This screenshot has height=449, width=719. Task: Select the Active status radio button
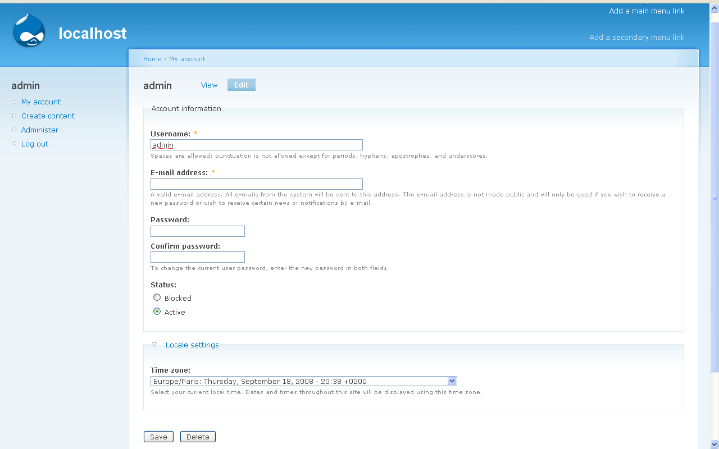[x=157, y=311]
